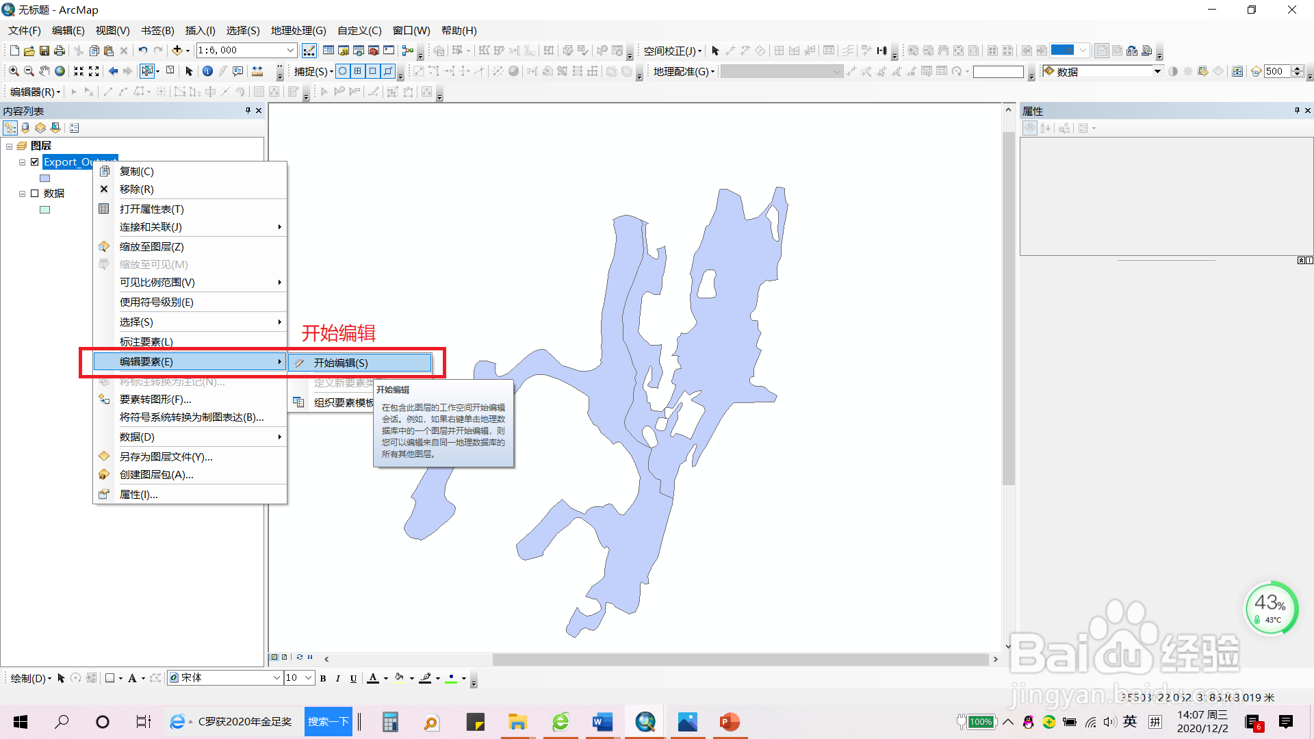Click the Full Extent globe icon
The width and height of the screenshot is (1314, 739).
pyautogui.click(x=60, y=71)
